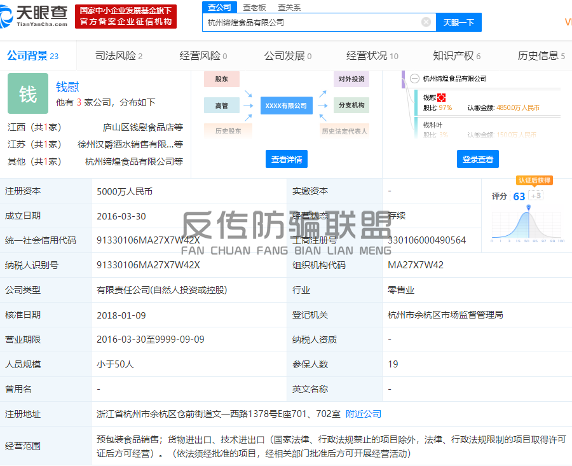Click the 附近公司 link
The image size is (572, 466).
364,414
